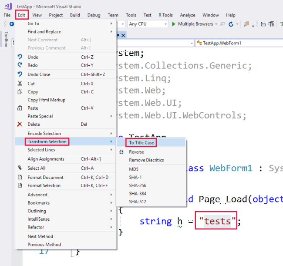Select SHA-512 hash transform
Image resolution: width=283 pixels, height=266 pixels.
(151, 202)
